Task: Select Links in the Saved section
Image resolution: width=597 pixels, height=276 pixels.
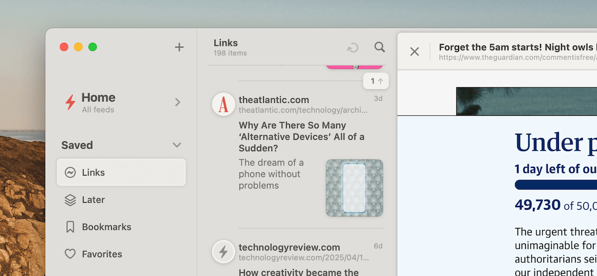Action: (x=121, y=173)
